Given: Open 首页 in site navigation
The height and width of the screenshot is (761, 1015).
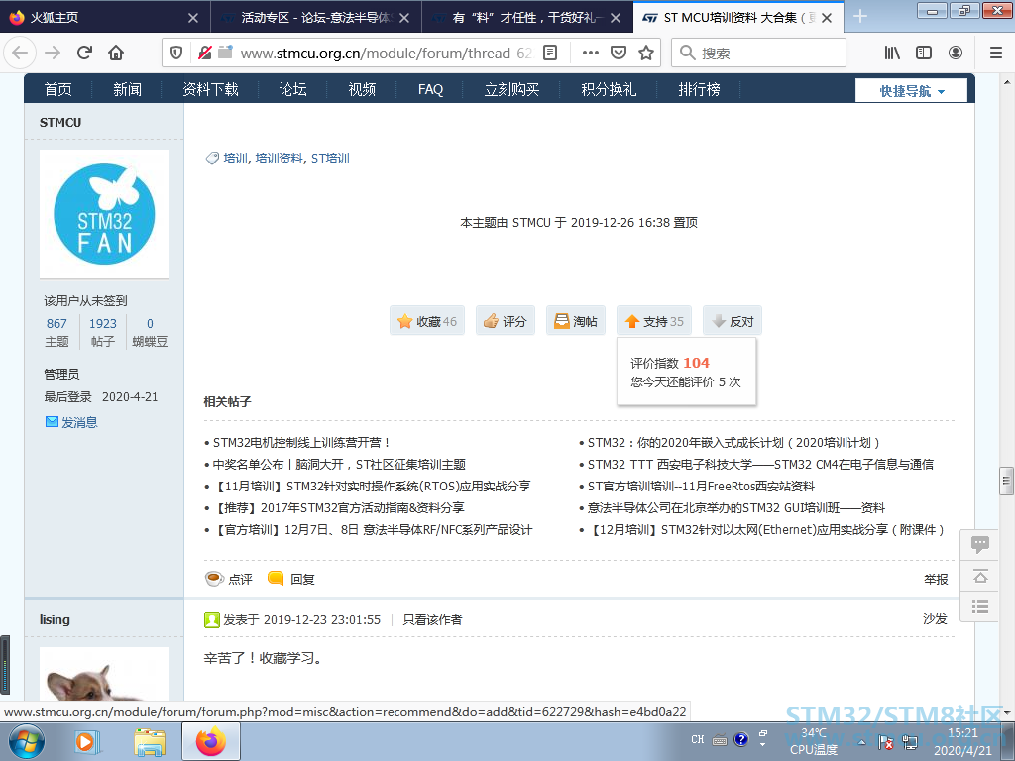Looking at the screenshot, I should pyautogui.click(x=58, y=89).
